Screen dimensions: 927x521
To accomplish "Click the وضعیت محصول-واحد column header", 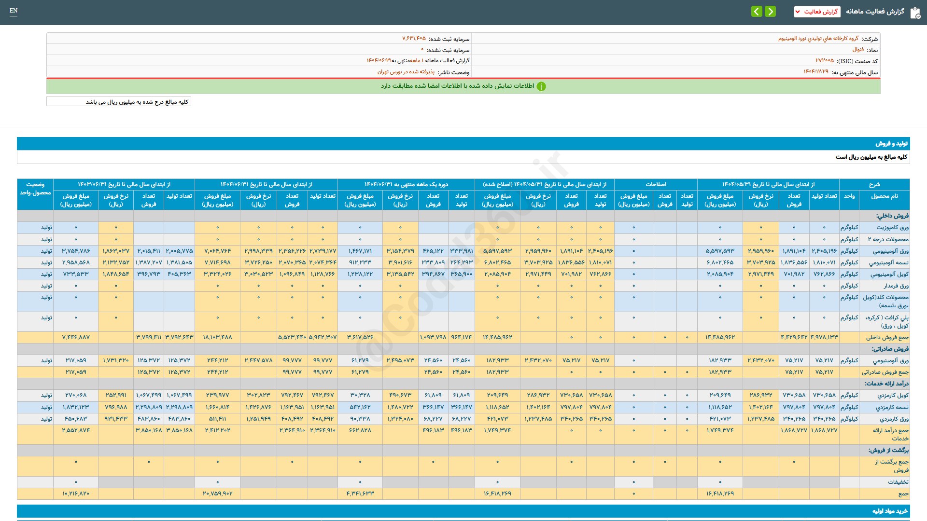I will (x=35, y=189).
